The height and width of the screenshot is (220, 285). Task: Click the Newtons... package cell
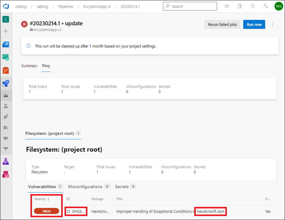(100, 211)
